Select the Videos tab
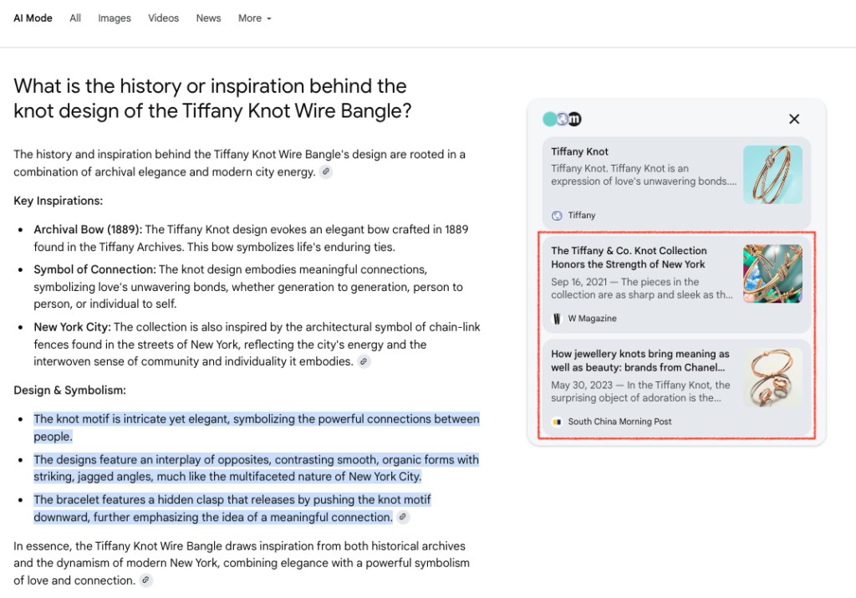 [x=163, y=18]
